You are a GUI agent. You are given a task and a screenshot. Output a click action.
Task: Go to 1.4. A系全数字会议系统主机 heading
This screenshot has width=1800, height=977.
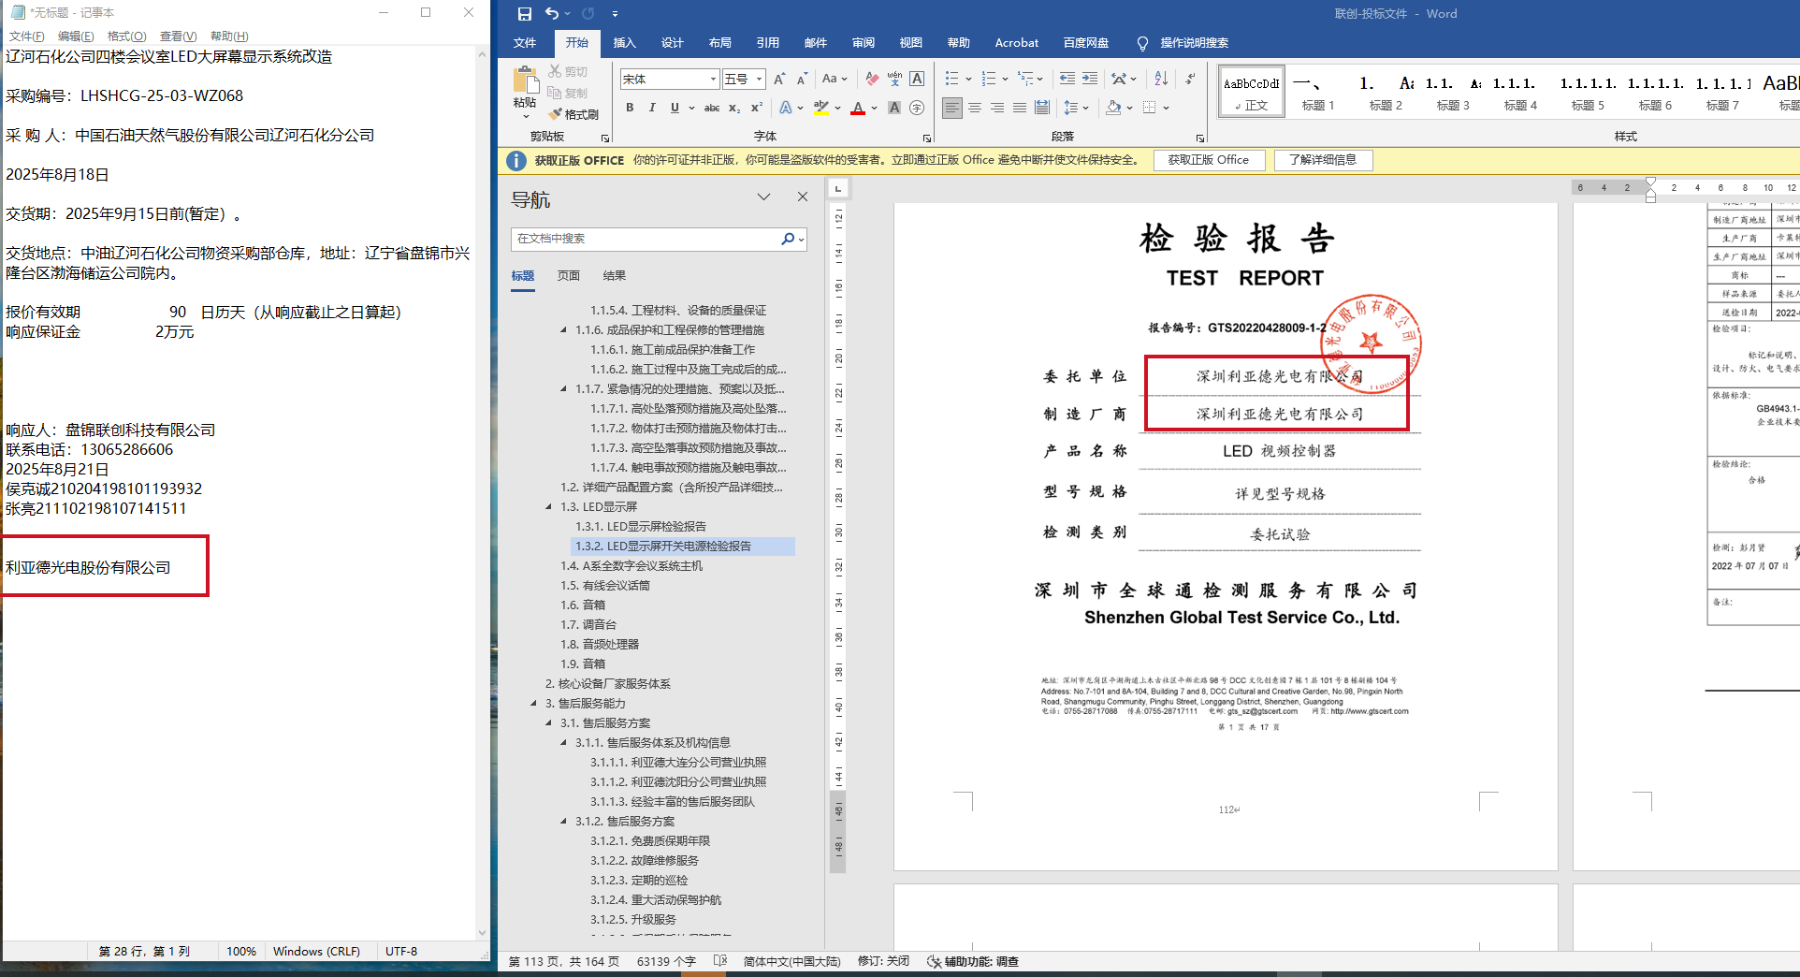pyautogui.click(x=631, y=566)
